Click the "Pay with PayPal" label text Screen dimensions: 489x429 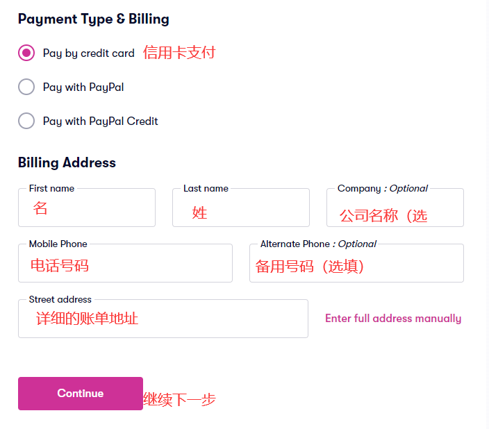click(83, 87)
